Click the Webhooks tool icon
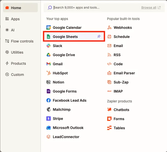Screen dimensions: 167x152 (109, 28)
